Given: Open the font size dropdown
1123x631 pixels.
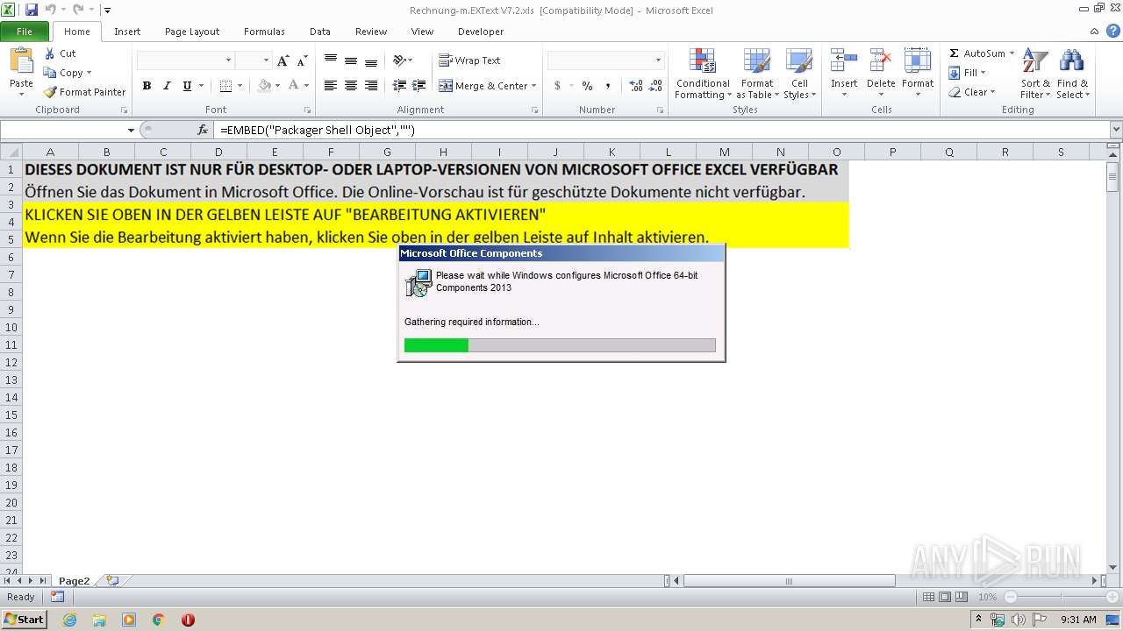Looking at the screenshot, I should pyautogui.click(x=265, y=60).
